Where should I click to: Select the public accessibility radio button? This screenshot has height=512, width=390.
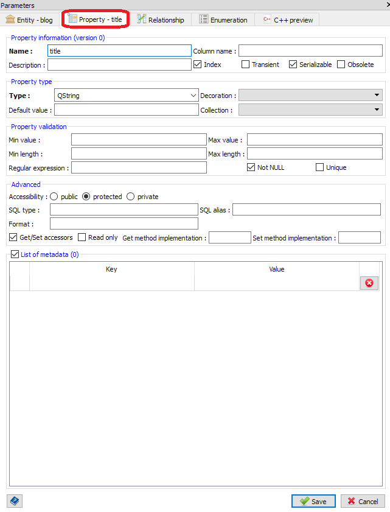(54, 197)
